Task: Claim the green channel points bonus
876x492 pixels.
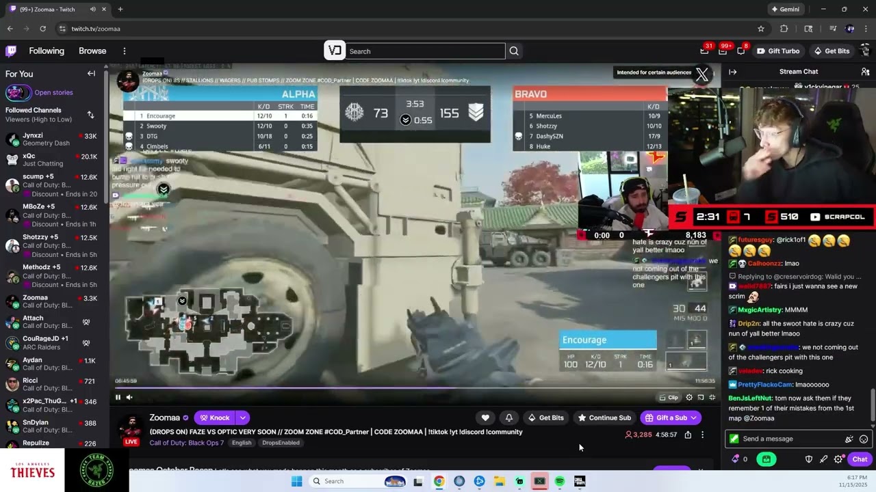Action: 766,459
